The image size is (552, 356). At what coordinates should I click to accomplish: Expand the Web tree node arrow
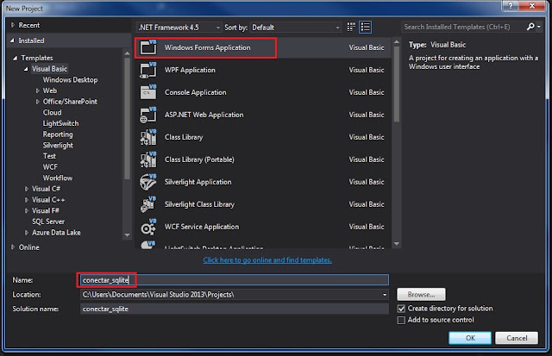(37, 91)
